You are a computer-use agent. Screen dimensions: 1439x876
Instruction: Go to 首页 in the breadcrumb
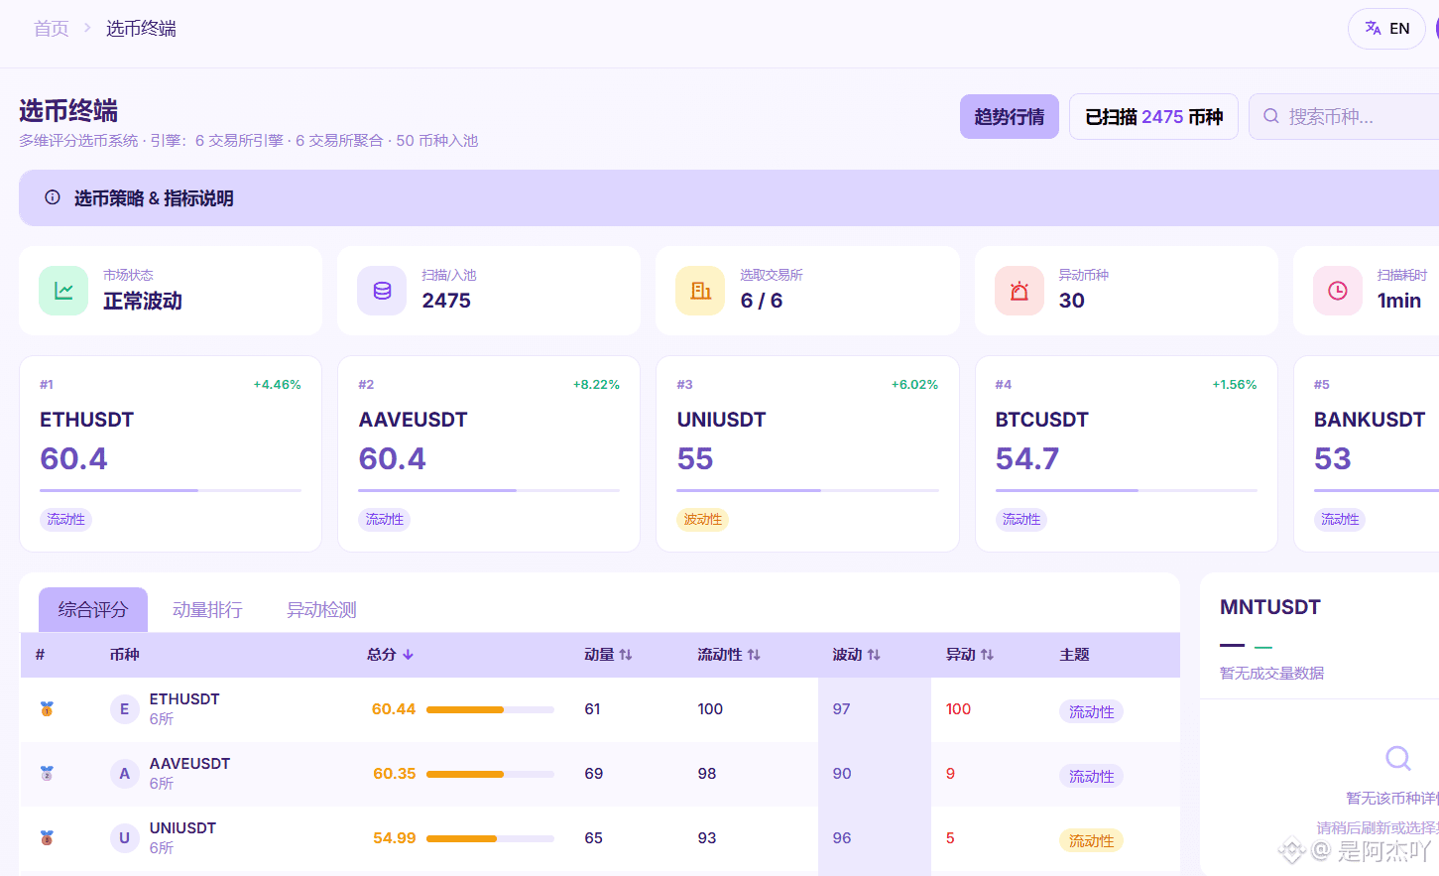click(x=52, y=29)
